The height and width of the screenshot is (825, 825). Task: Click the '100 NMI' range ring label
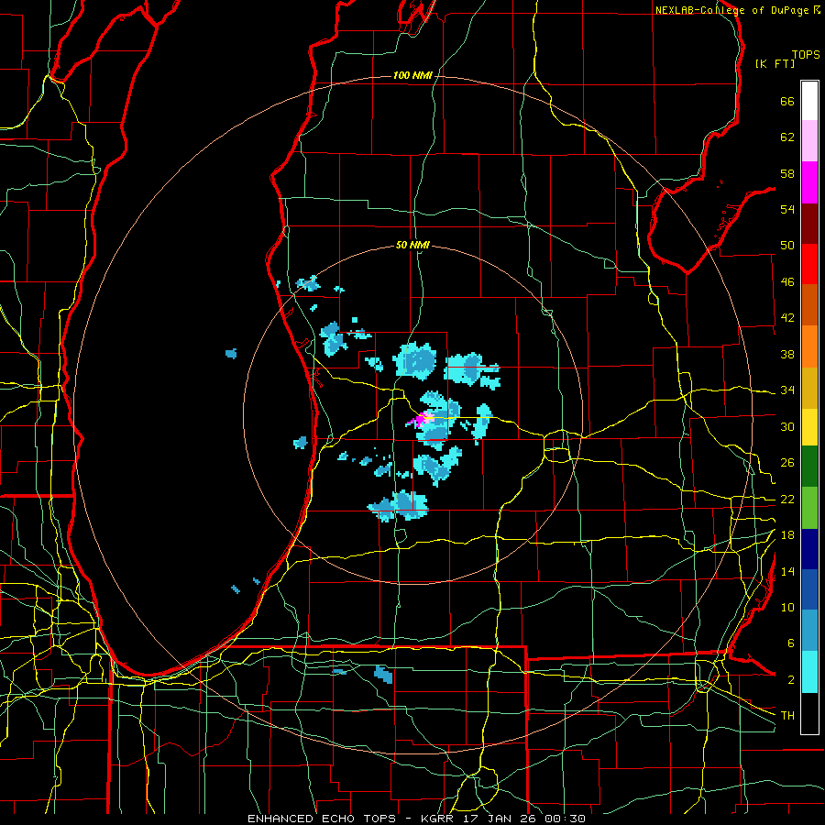coord(412,75)
